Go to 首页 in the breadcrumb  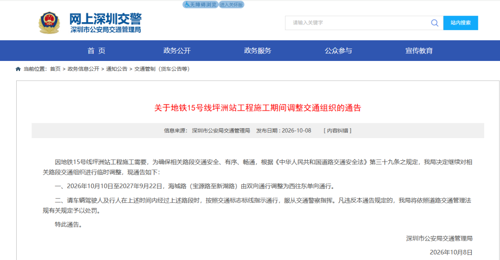(55, 69)
